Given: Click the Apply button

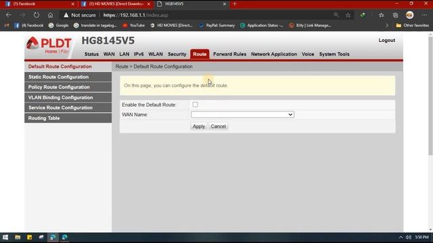Looking at the screenshot, I should 198,126.
